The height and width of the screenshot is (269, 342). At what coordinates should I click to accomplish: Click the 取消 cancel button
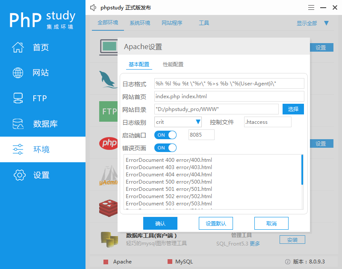[x=271, y=223]
